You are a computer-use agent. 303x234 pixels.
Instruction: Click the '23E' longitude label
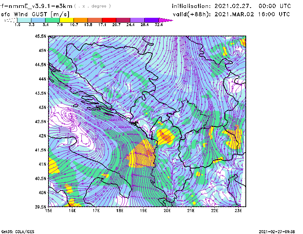click(238, 211)
